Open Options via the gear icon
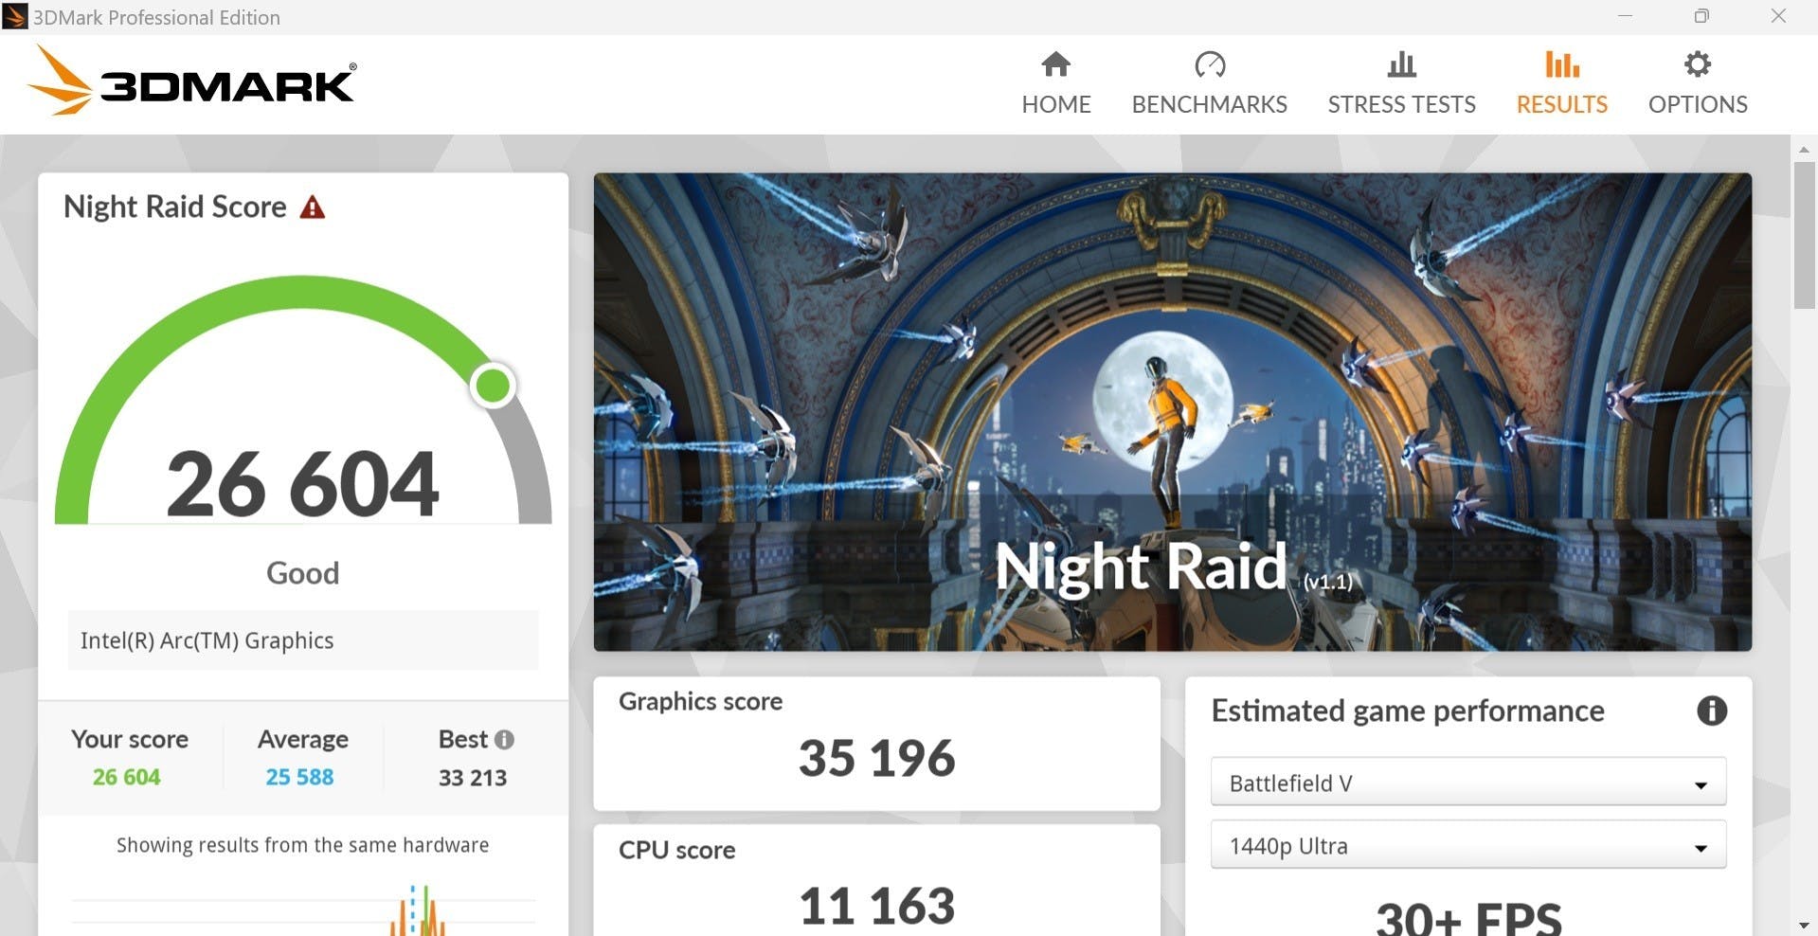The height and width of the screenshot is (936, 1818). pos(1697,64)
